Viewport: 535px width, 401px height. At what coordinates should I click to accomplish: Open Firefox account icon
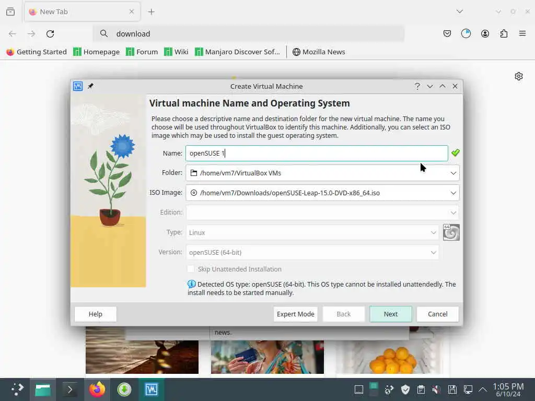[x=485, y=33]
